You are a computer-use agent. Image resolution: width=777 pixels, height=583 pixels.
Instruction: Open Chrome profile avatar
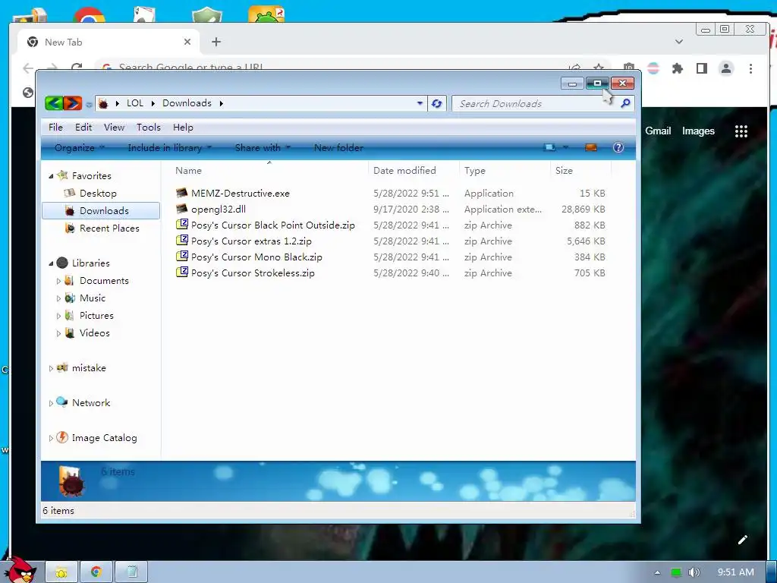point(726,68)
